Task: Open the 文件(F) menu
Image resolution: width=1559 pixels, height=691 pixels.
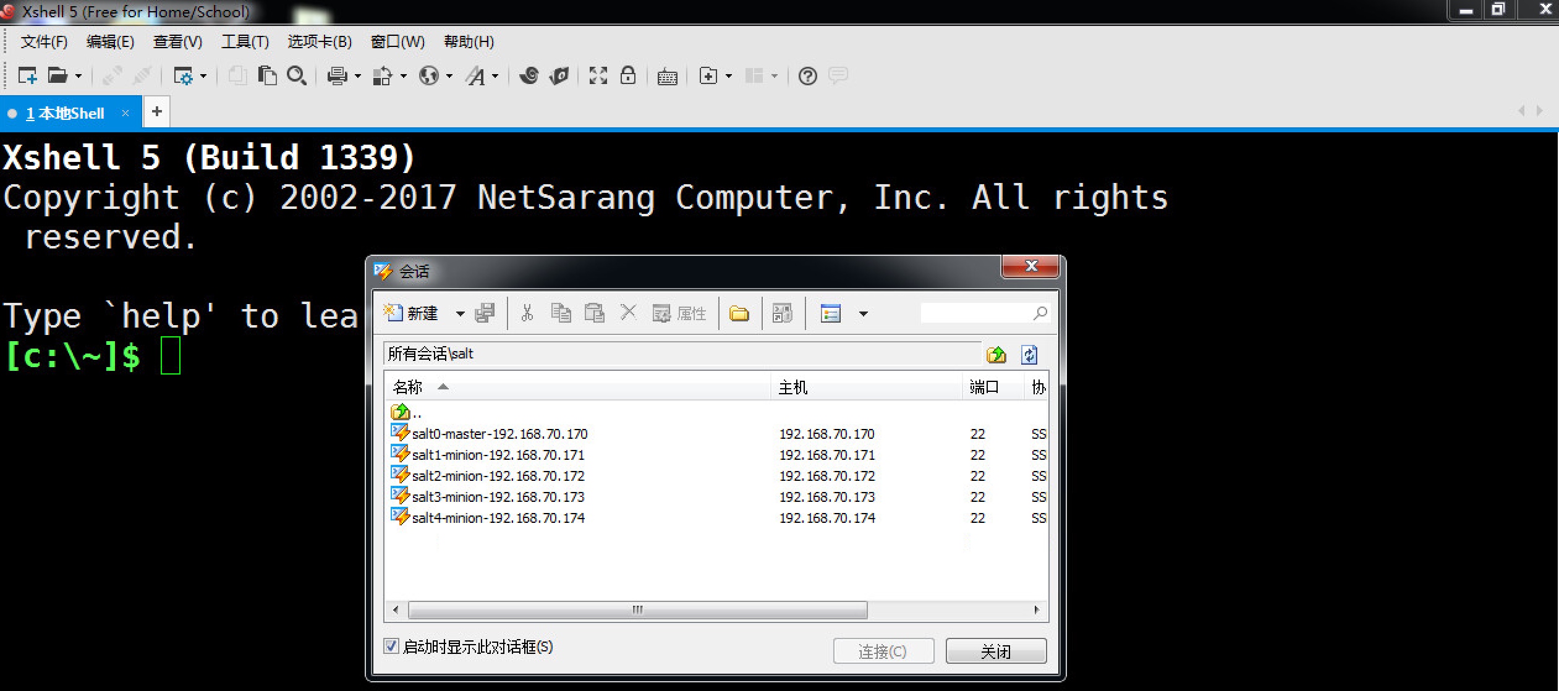Action: click(44, 41)
